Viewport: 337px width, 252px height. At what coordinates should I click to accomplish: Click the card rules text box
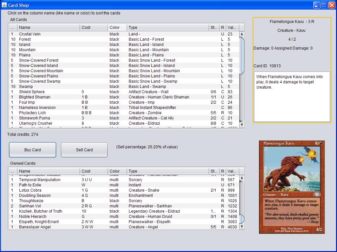click(291, 96)
